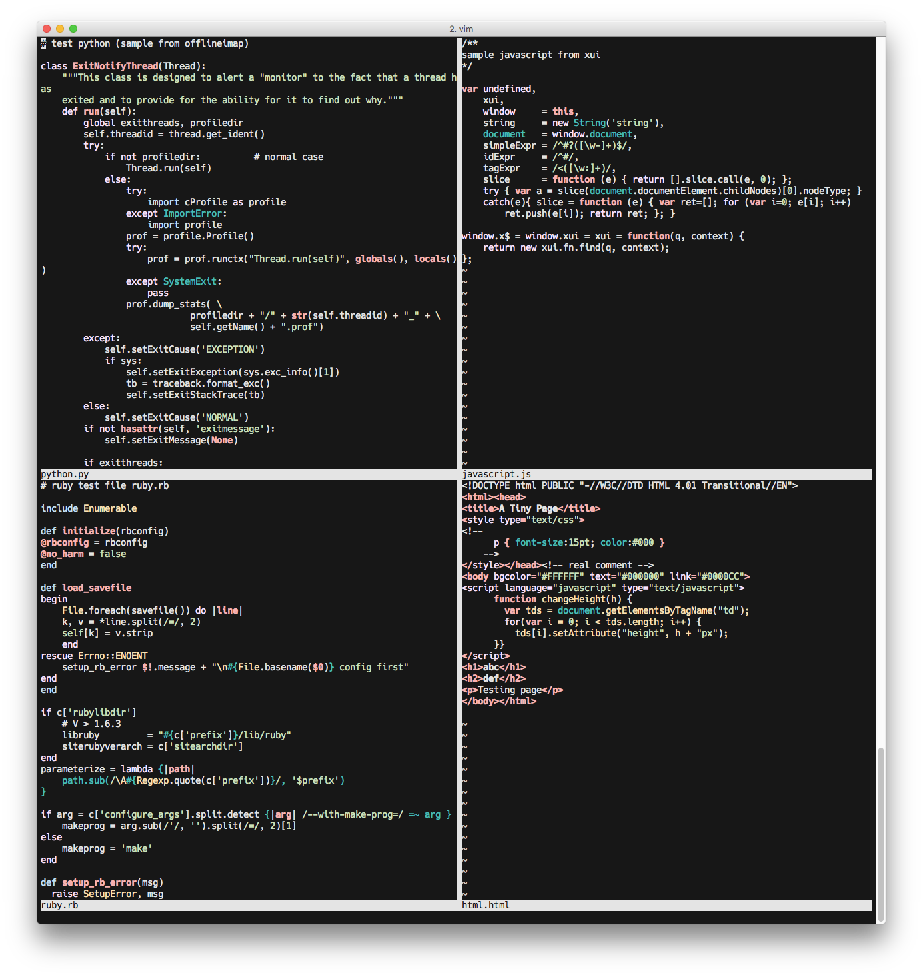
Task: Click "makeprog = 'make'" line
Action: (x=107, y=848)
